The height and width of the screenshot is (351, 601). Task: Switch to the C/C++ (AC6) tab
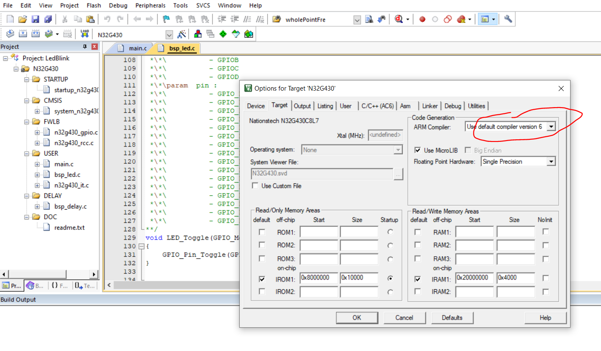[x=377, y=106]
